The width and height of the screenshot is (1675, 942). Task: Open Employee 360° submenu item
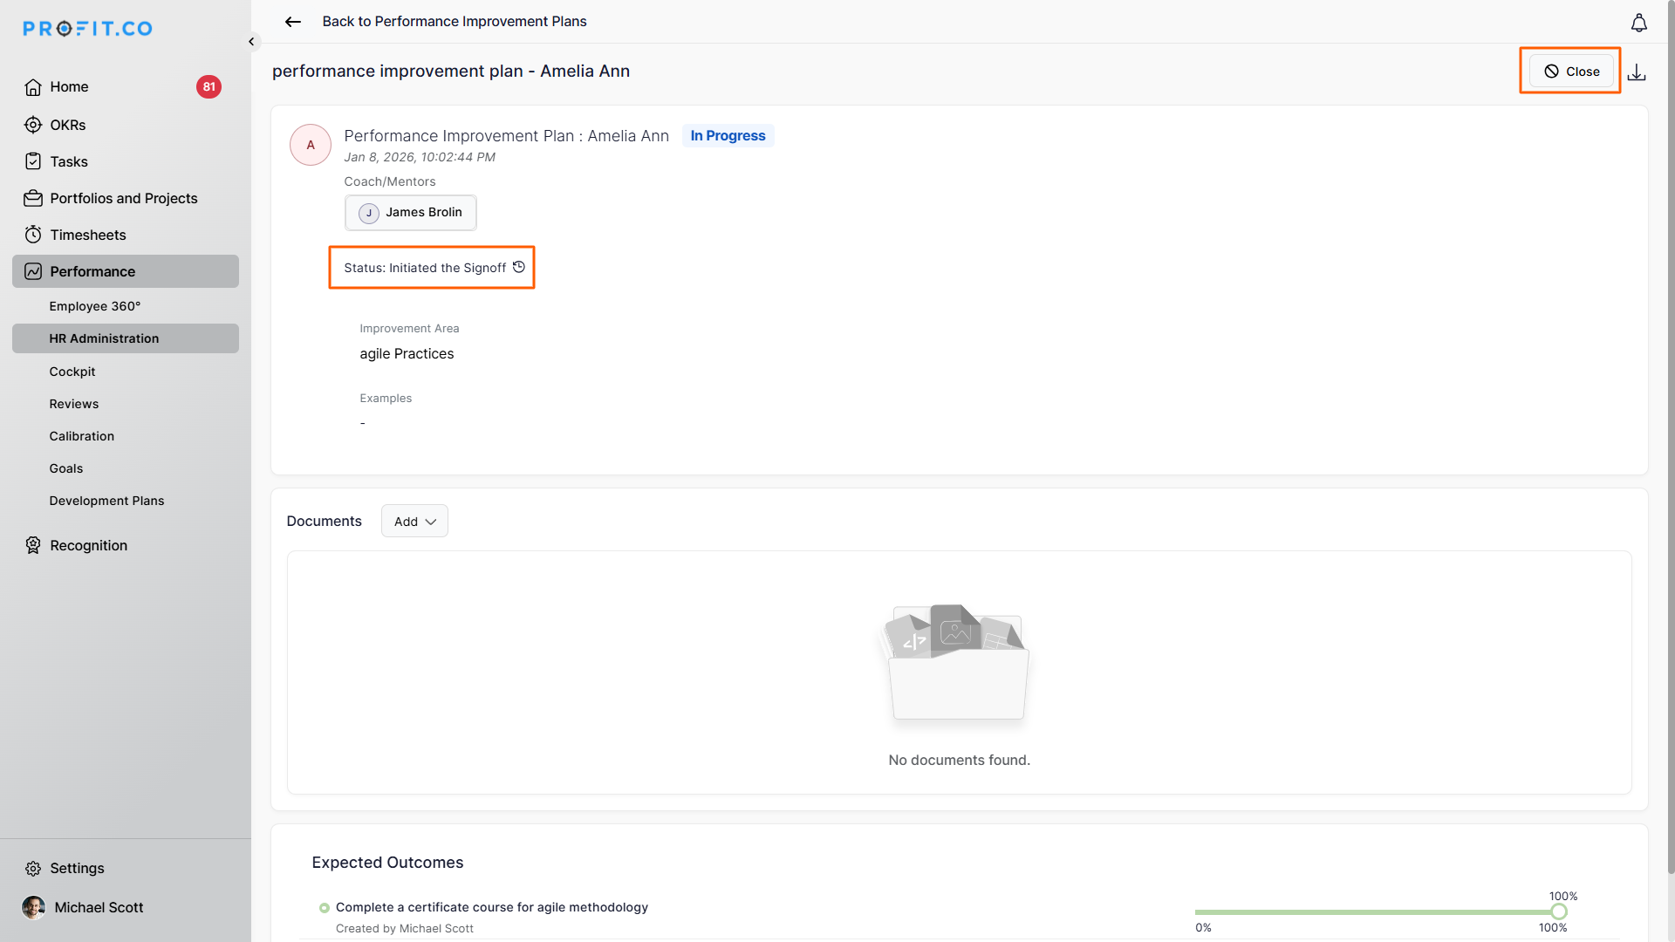94,306
